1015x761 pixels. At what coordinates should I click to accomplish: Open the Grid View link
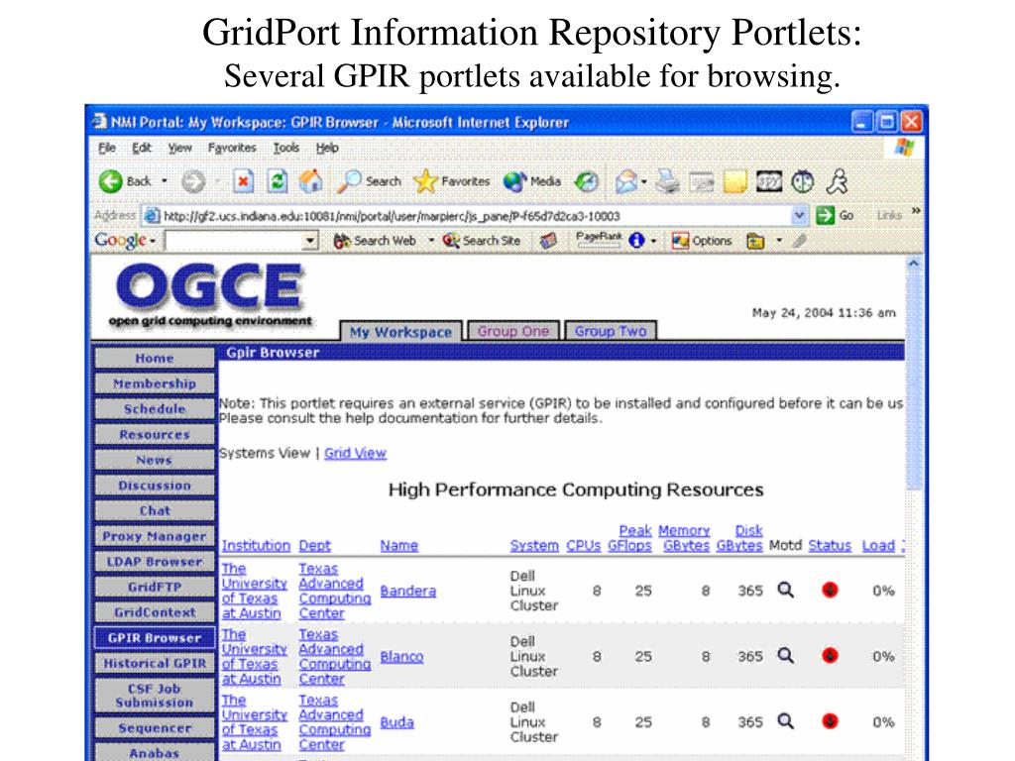click(x=355, y=453)
